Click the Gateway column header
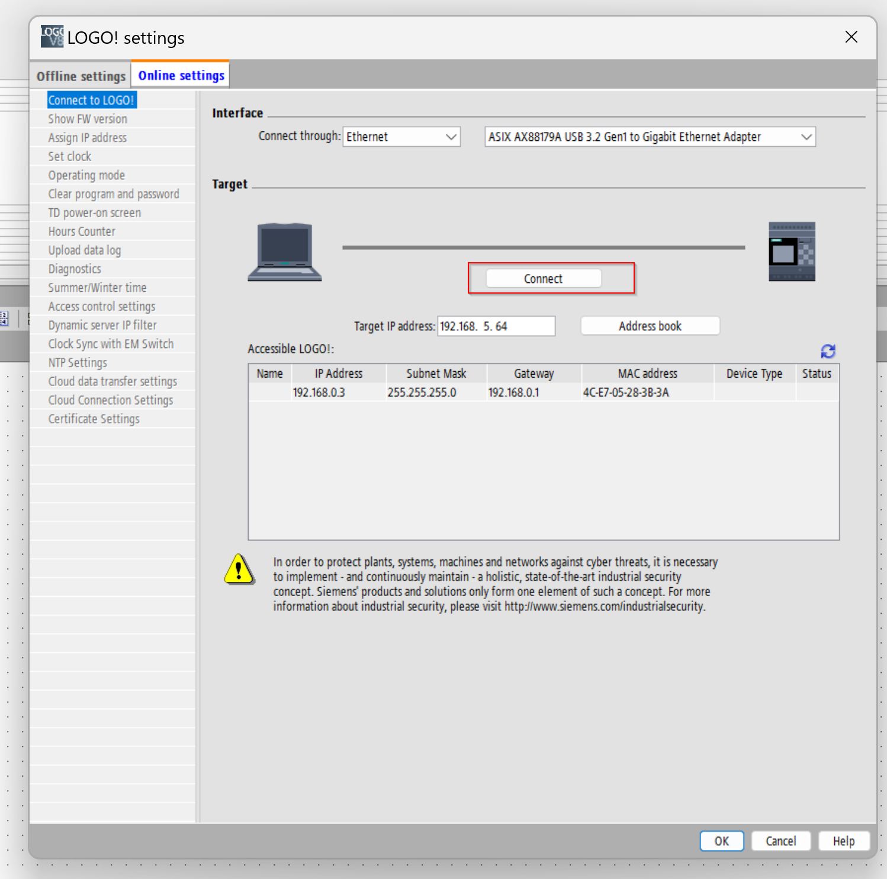887x879 pixels. point(534,374)
